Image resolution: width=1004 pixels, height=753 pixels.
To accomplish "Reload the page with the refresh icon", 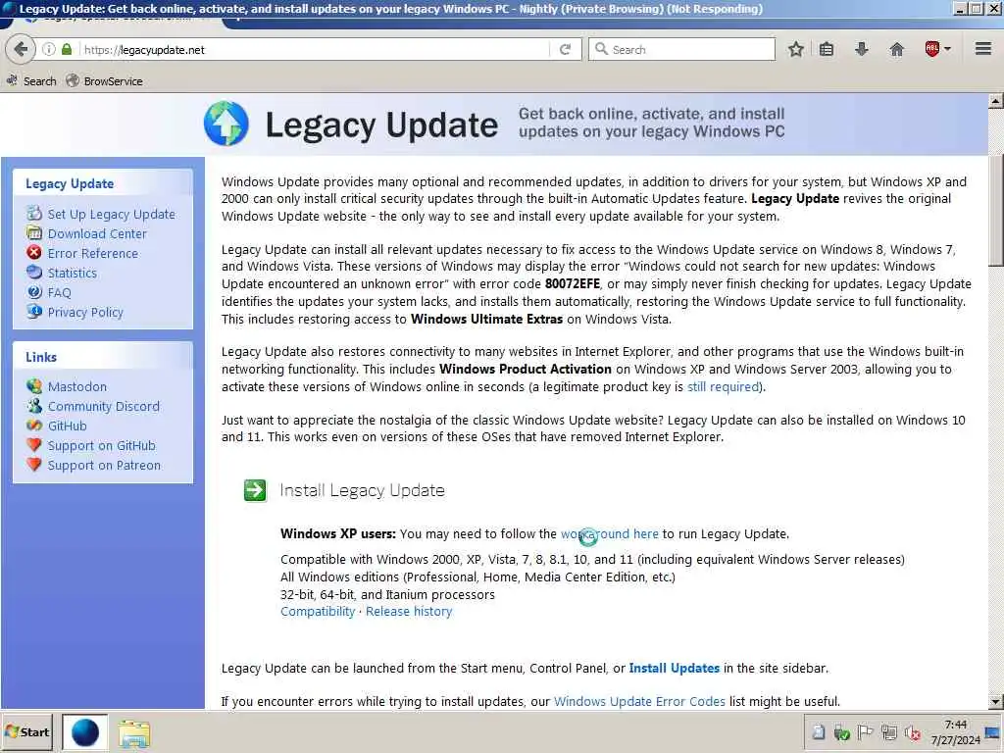I will point(565,49).
